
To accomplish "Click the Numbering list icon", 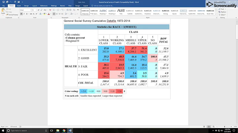I will (x=58, y=10).
